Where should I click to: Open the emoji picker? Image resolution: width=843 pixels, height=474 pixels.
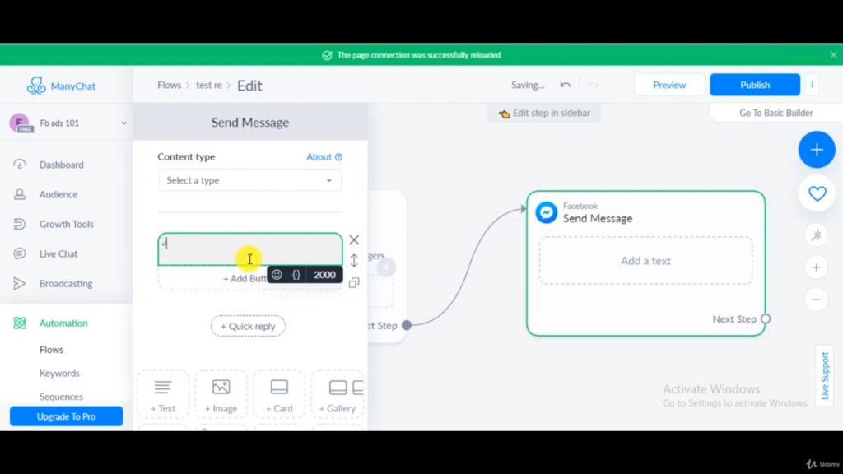[x=277, y=275]
